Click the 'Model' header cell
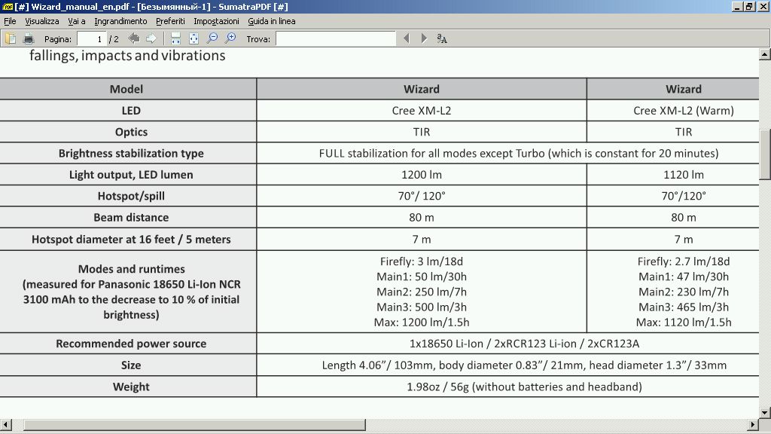The height and width of the screenshot is (434, 771). click(x=126, y=89)
